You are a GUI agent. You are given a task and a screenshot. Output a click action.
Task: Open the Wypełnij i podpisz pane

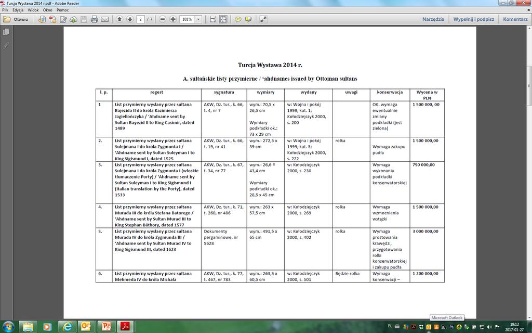(x=474, y=19)
